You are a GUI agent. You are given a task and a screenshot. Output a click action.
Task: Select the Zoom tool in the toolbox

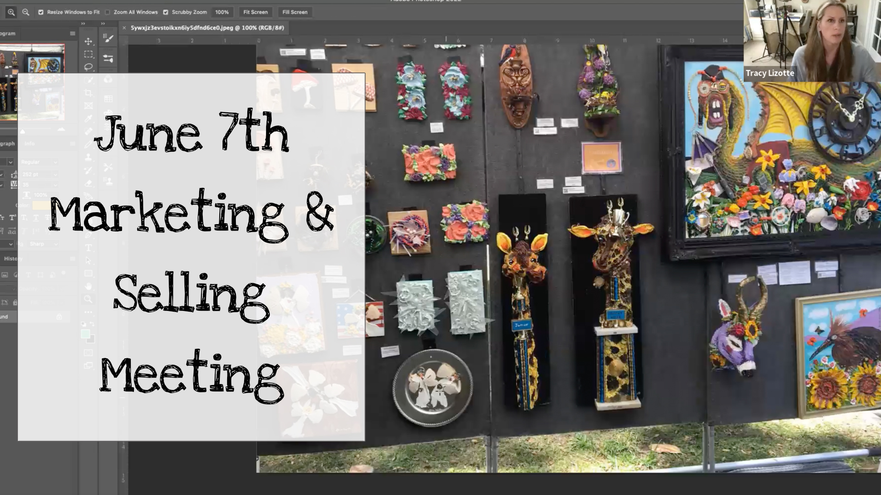(88, 299)
